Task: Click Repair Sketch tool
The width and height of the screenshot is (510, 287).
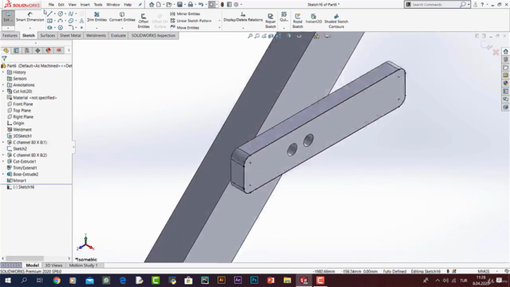Action: click(x=270, y=21)
